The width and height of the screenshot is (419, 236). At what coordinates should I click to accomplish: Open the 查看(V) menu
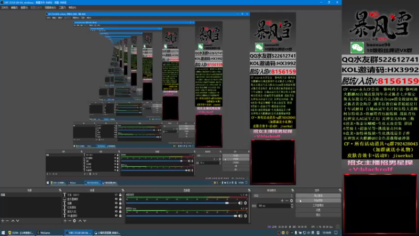pyautogui.click(x=24, y=7)
